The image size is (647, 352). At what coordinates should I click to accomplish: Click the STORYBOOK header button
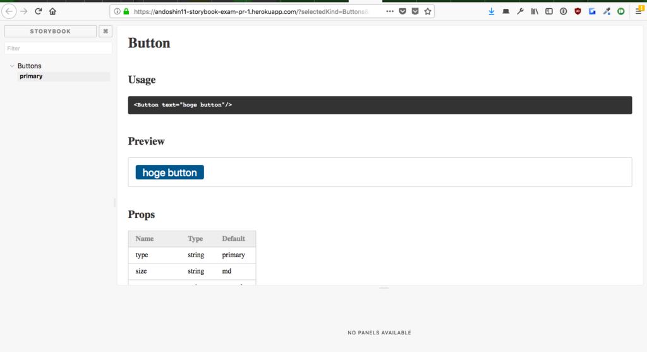click(51, 32)
